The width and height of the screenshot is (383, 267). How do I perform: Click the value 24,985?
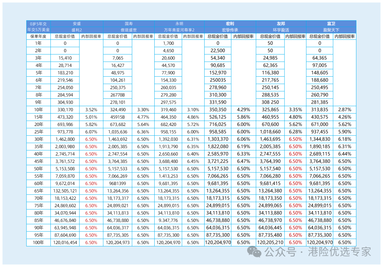point(270,58)
